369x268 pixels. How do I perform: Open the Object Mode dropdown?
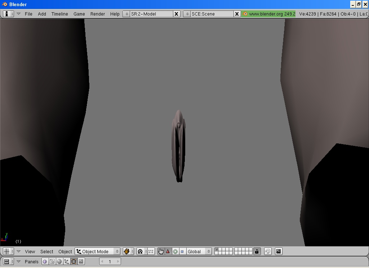[x=97, y=251]
